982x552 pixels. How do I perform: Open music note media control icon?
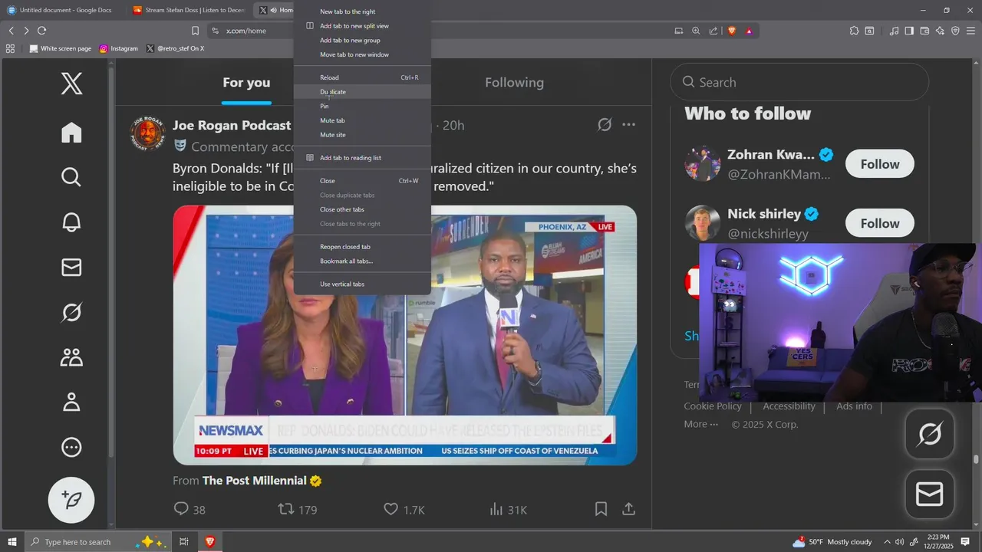(x=894, y=31)
